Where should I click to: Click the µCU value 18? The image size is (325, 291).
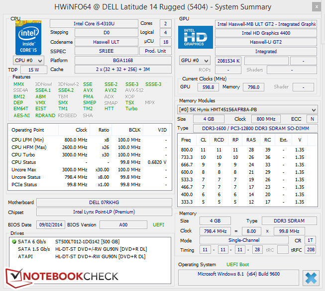[166, 42]
